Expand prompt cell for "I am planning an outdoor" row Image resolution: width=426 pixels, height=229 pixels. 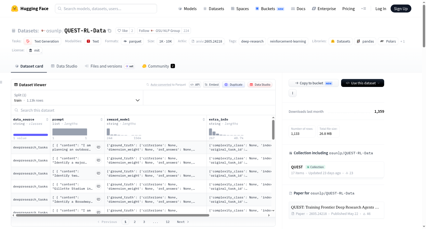point(99,147)
